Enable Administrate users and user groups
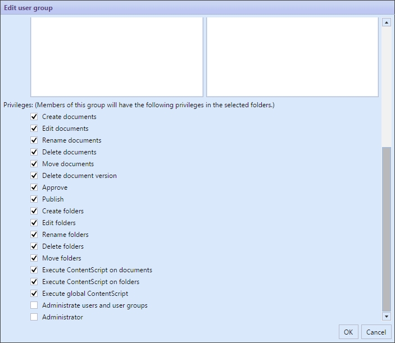Image resolution: width=395 pixels, height=343 pixels. [x=34, y=305]
